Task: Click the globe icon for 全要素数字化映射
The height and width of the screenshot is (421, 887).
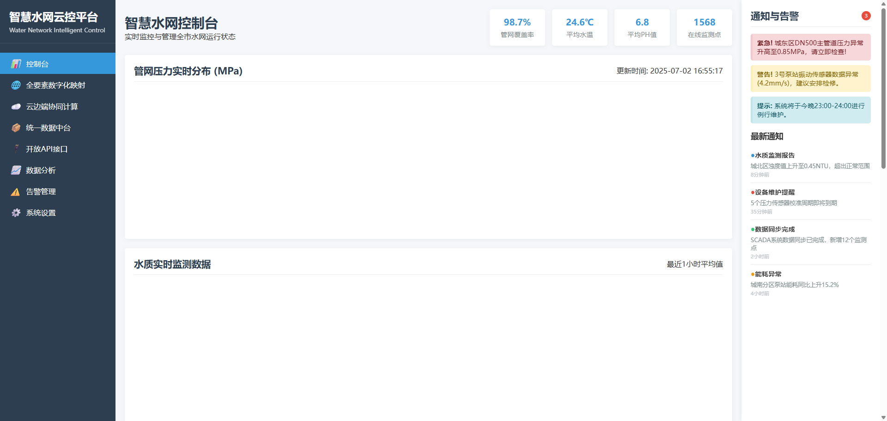Action: pos(16,85)
